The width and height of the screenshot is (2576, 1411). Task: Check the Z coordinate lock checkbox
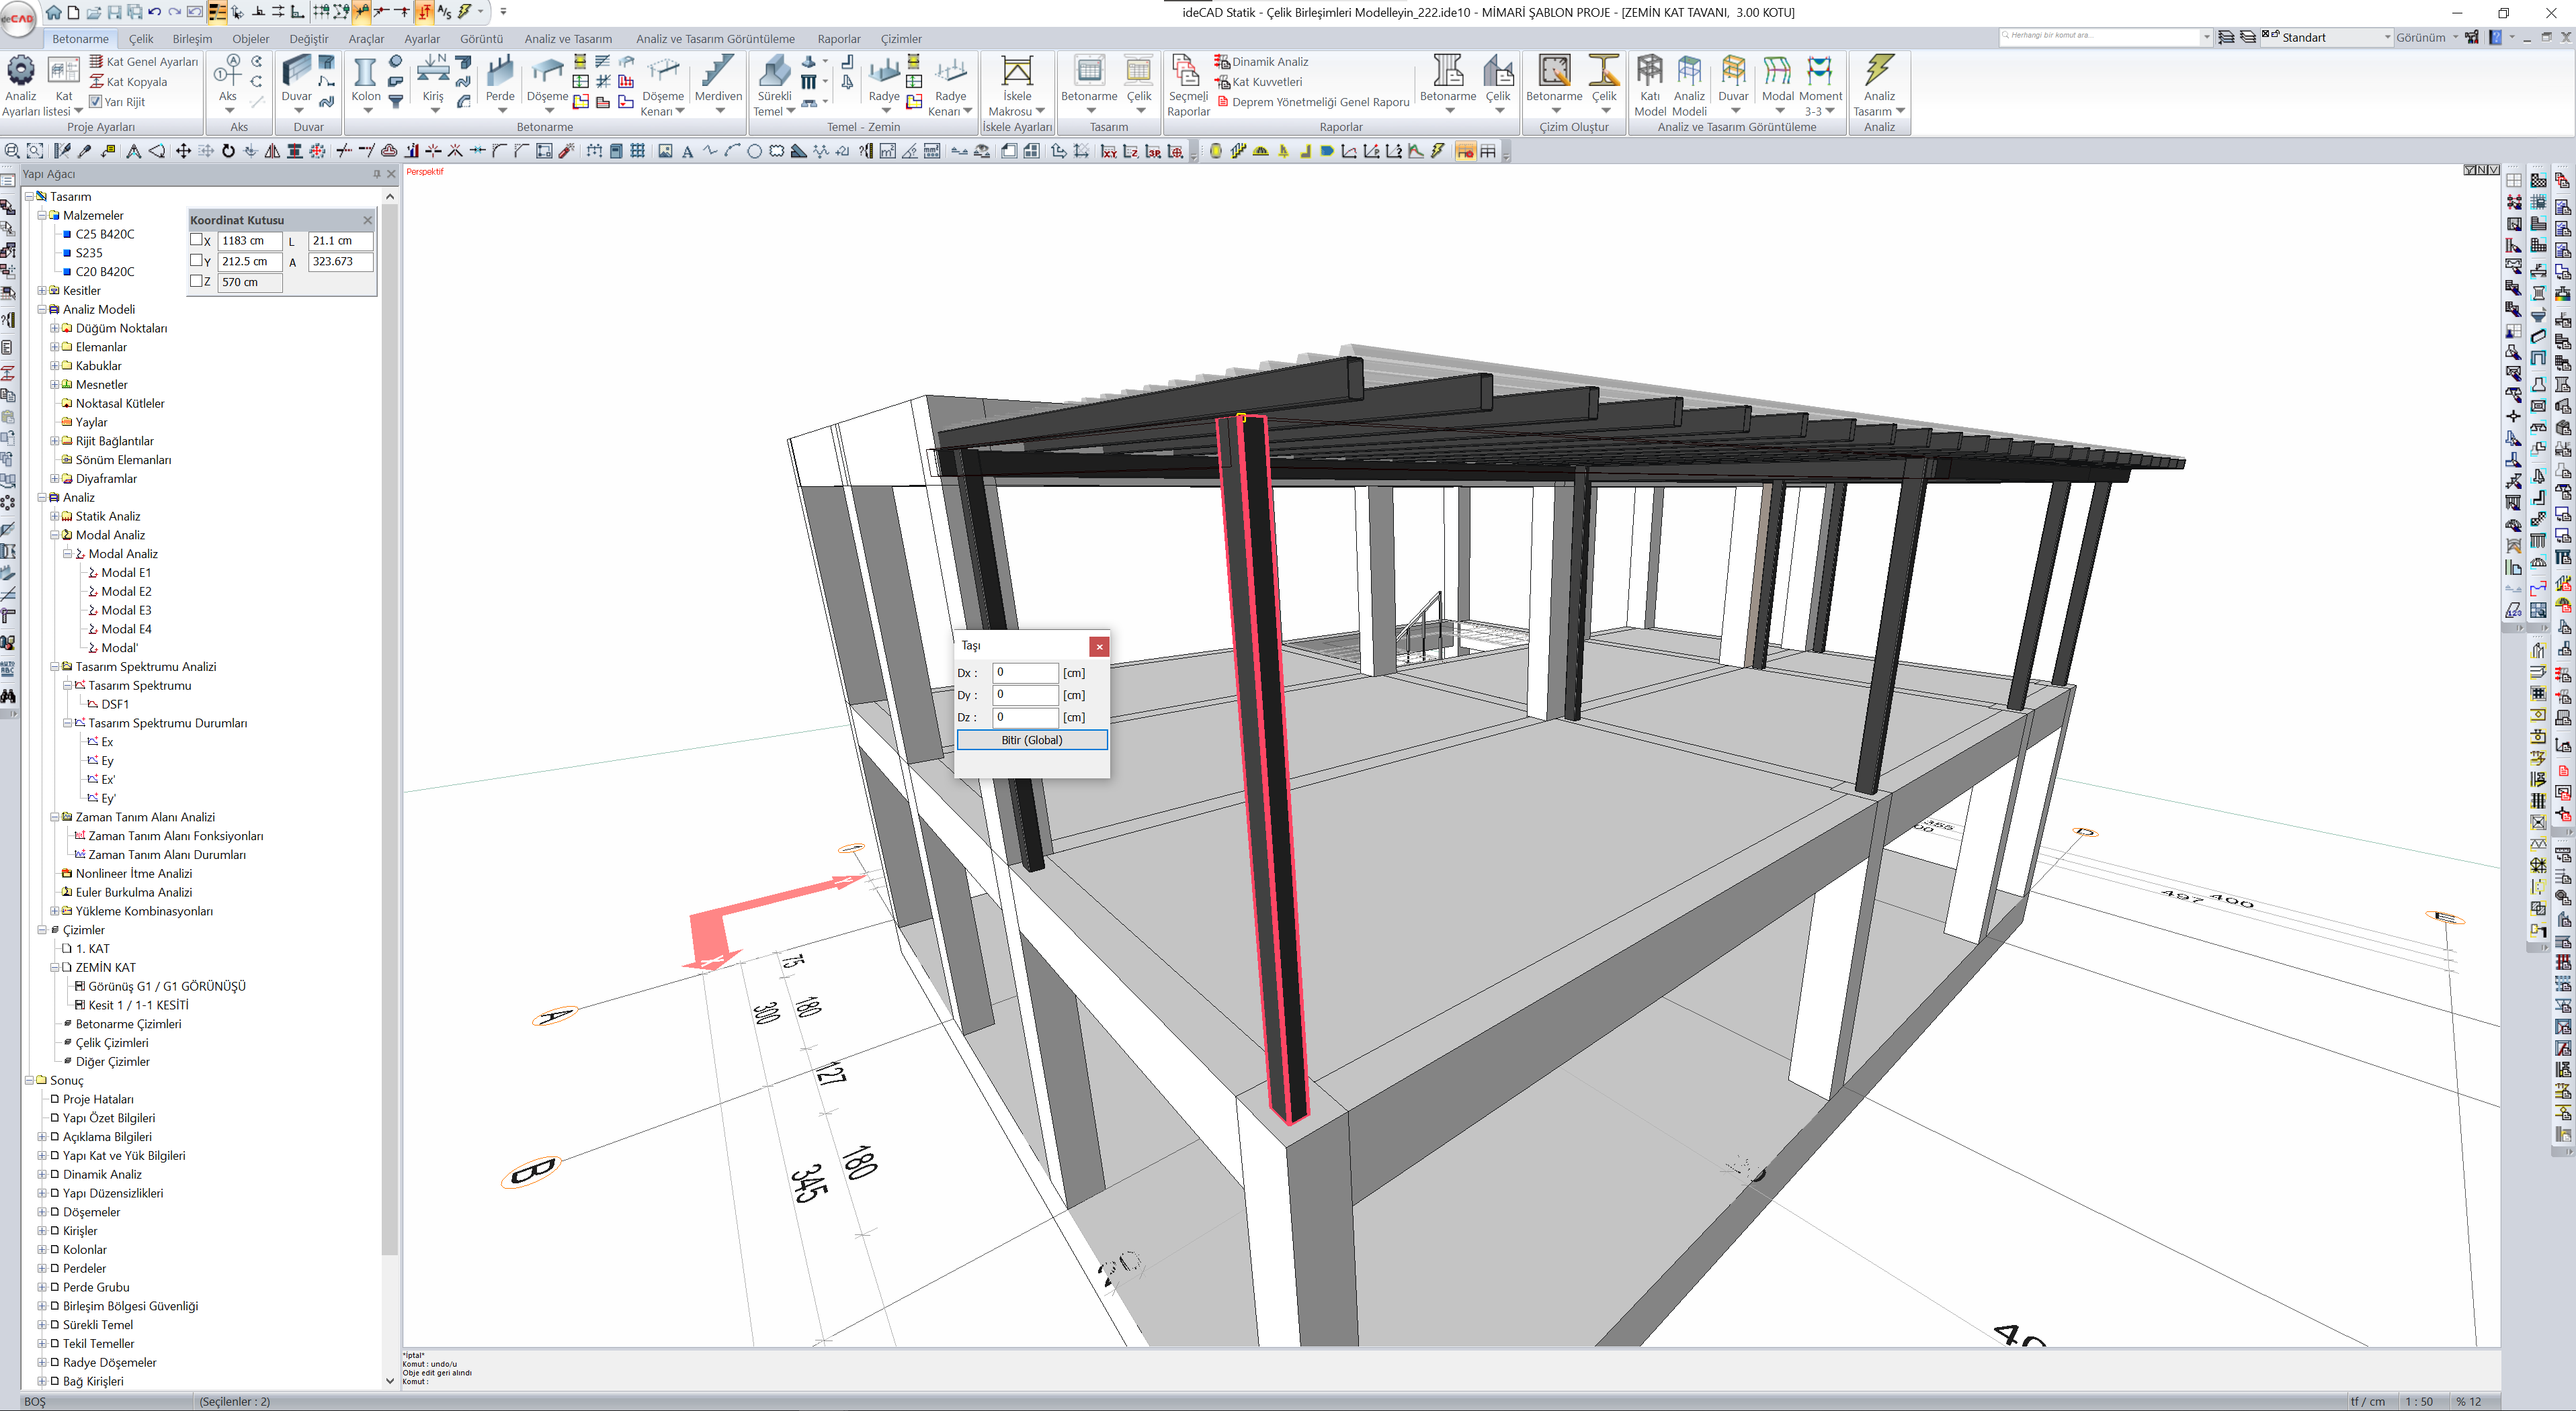tap(196, 282)
